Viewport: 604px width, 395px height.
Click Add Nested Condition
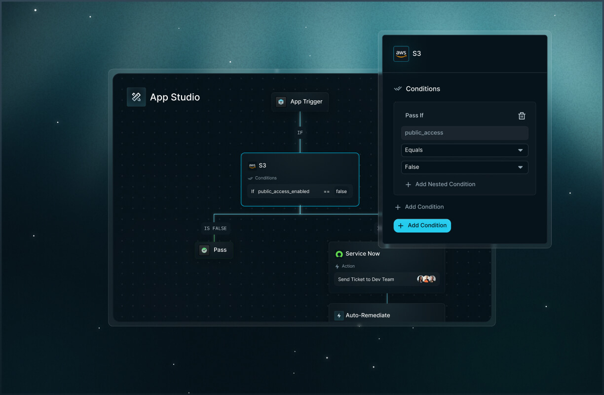440,184
